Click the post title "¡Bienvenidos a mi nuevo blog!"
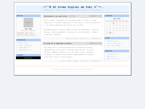145x109 pixels. [x=59, y=16]
